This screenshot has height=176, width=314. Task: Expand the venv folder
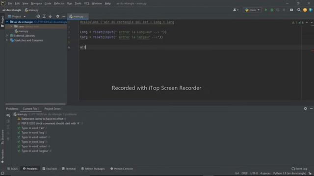11,26
